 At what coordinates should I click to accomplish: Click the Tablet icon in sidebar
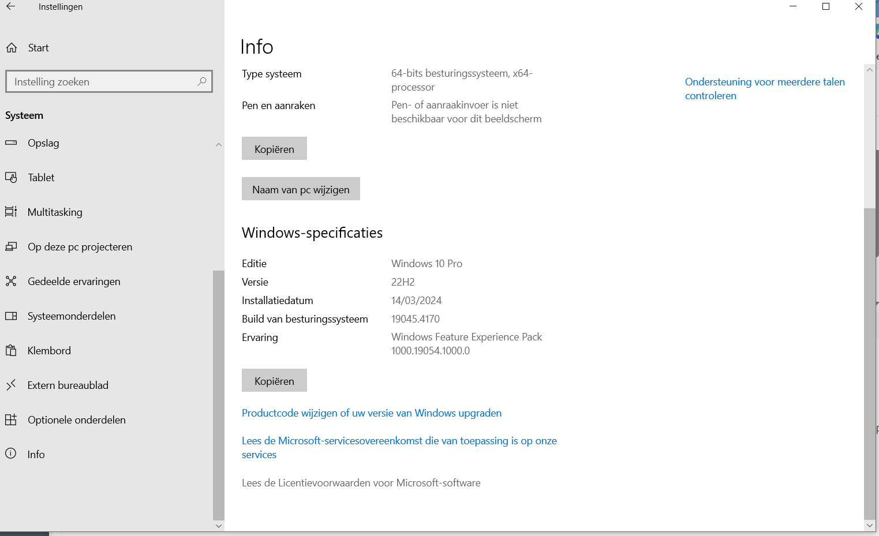(x=11, y=178)
